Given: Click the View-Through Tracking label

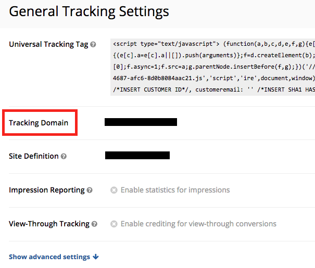Looking at the screenshot, I should [49, 224].
